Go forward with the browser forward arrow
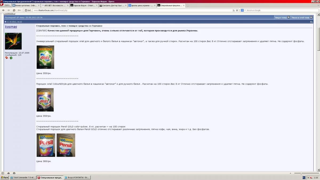 8,10
